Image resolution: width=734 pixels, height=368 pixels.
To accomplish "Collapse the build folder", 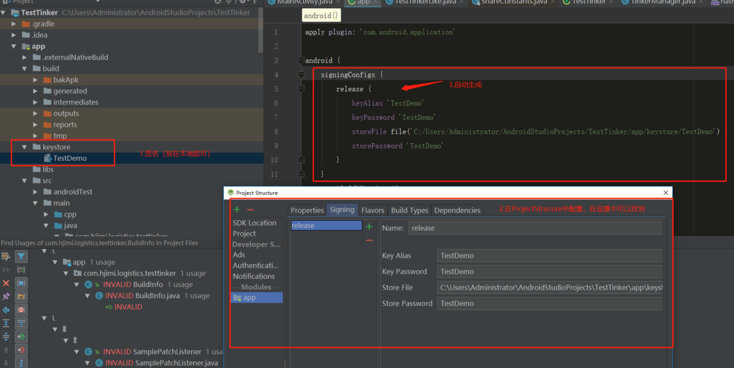I will click(x=24, y=69).
